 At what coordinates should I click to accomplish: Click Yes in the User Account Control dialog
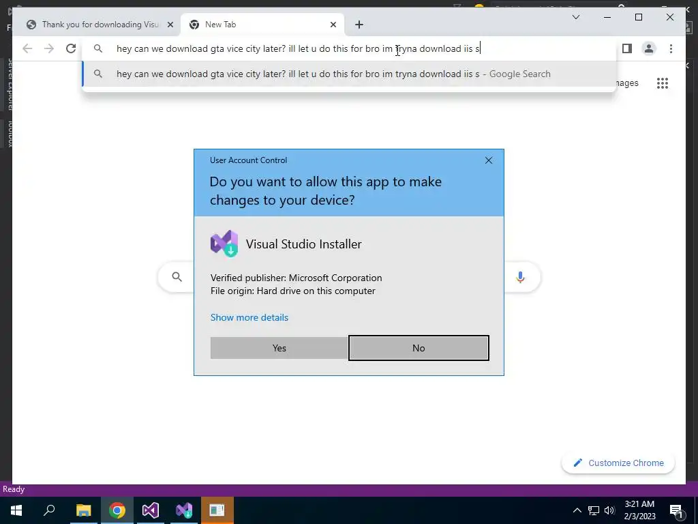279,348
